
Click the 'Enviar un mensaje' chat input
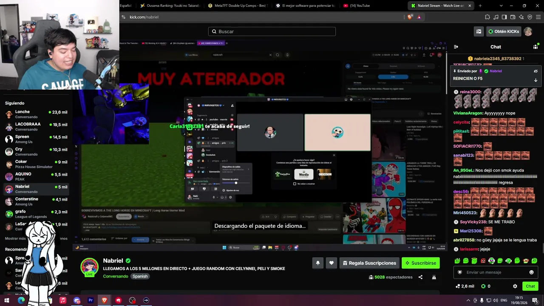496,272
